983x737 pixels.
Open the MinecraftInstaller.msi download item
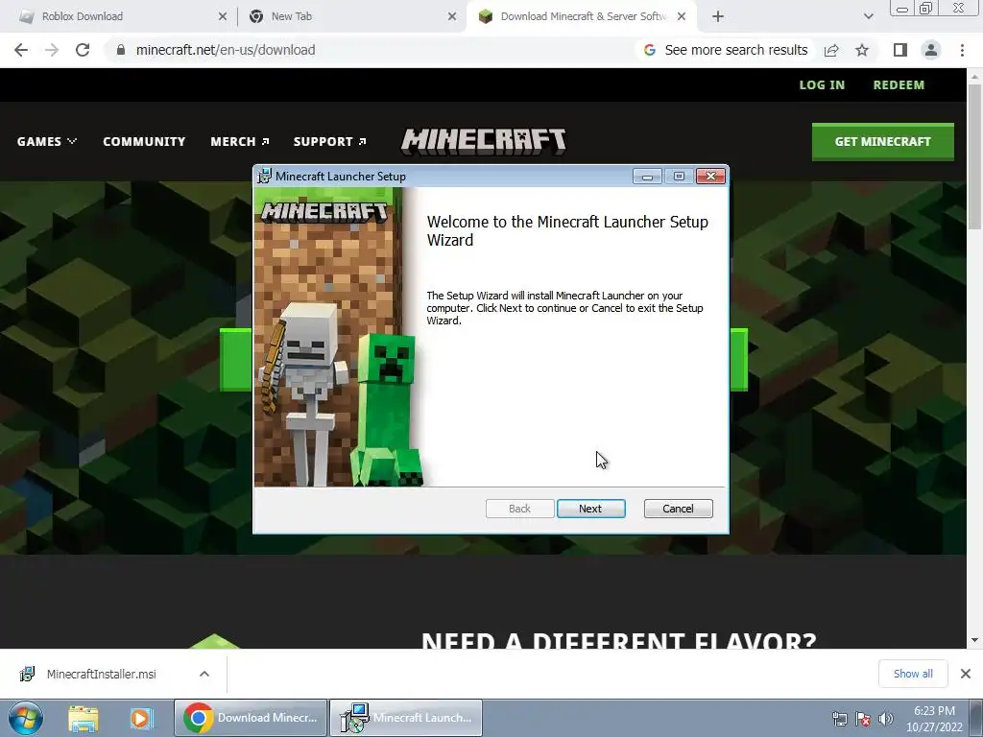click(x=102, y=675)
